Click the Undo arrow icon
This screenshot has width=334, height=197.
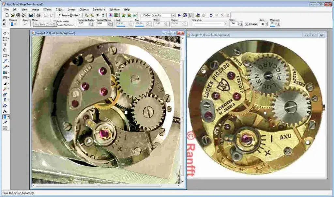46,15
